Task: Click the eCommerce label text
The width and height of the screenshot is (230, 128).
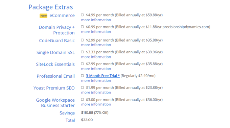Action: [62, 16]
